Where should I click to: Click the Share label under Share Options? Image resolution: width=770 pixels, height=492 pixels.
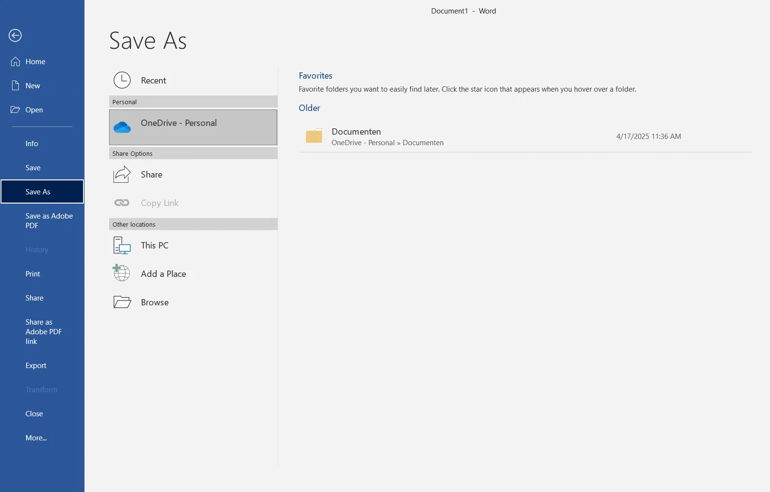pos(152,175)
